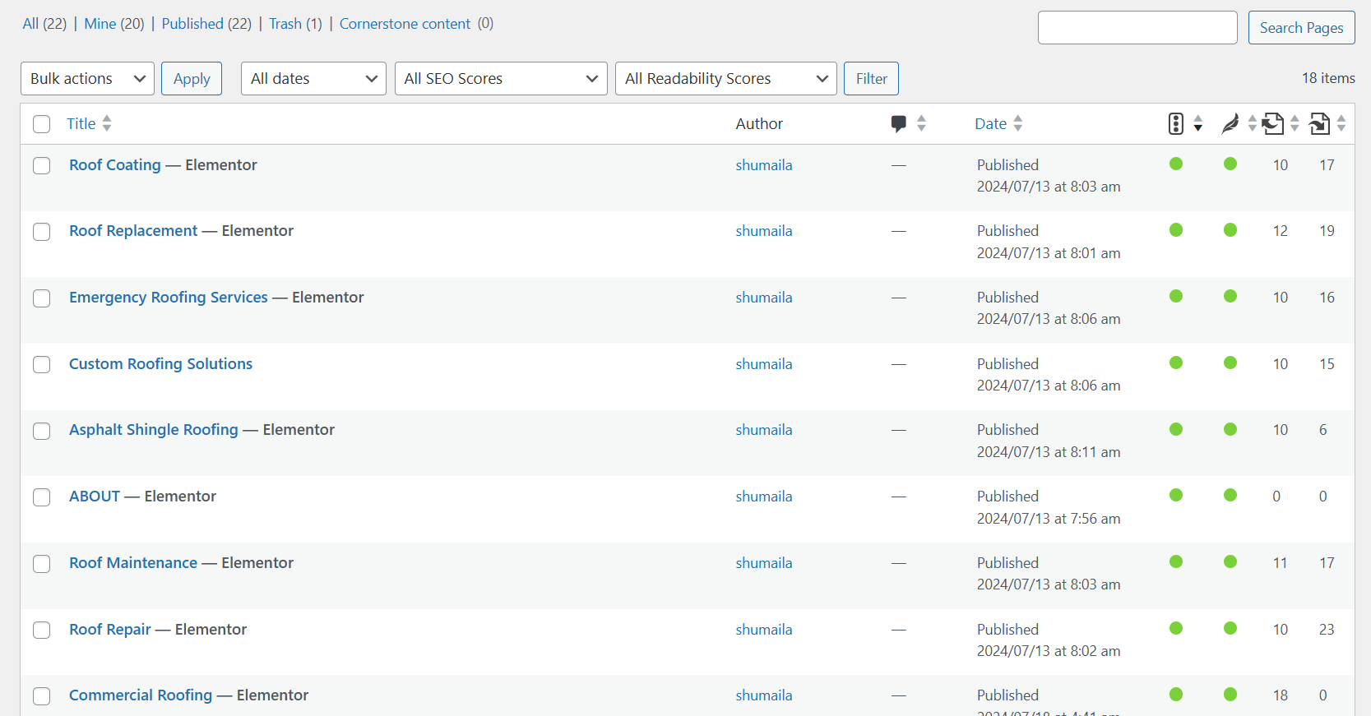Open the All Readability Scores dropdown
The width and height of the screenshot is (1371, 716).
click(725, 79)
